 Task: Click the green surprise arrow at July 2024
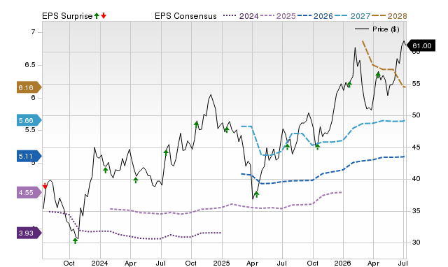pyautogui.click(x=166, y=152)
